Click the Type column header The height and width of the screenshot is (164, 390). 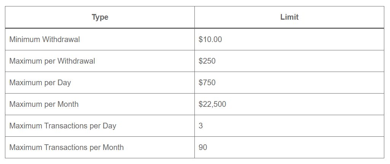(x=100, y=17)
